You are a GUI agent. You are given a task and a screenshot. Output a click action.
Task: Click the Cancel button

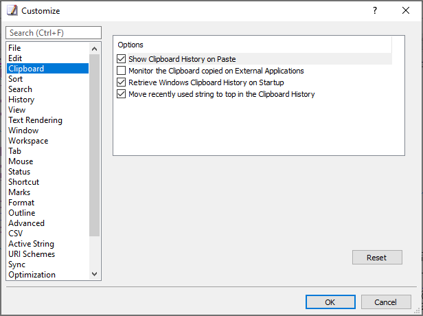pos(386,302)
